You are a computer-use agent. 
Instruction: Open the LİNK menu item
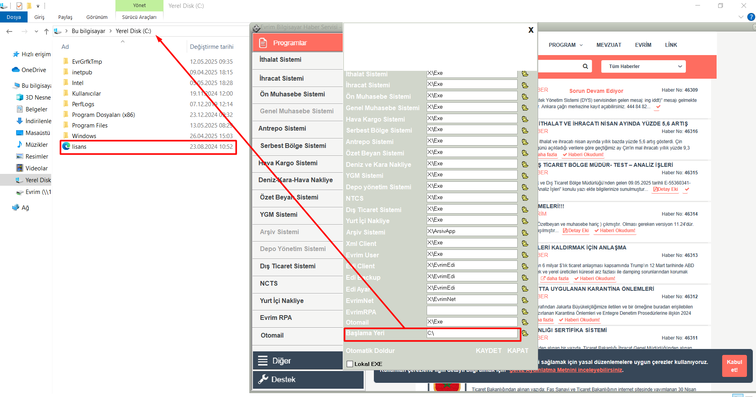coord(671,45)
